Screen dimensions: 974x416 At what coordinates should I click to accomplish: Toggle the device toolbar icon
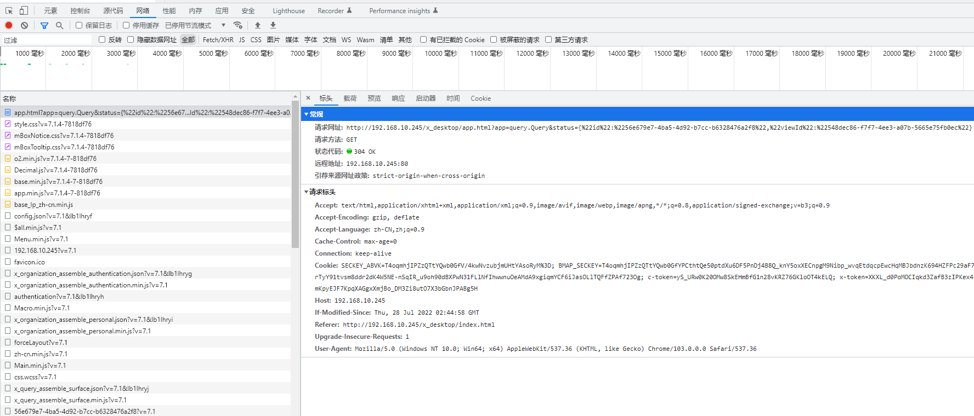point(24,10)
